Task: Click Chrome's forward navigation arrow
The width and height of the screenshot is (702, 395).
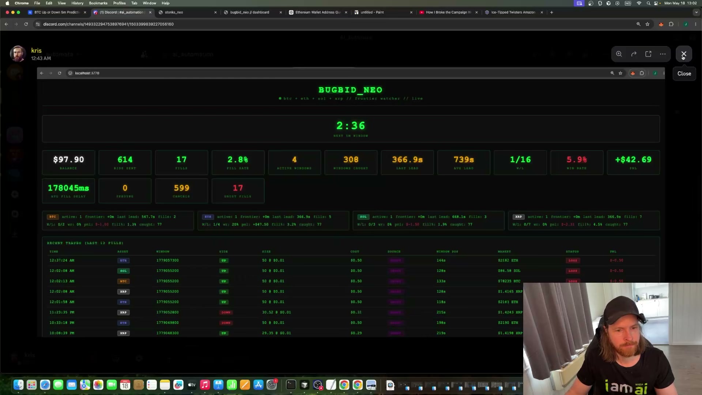Action: pyautogui.click(x=16, y=24)
